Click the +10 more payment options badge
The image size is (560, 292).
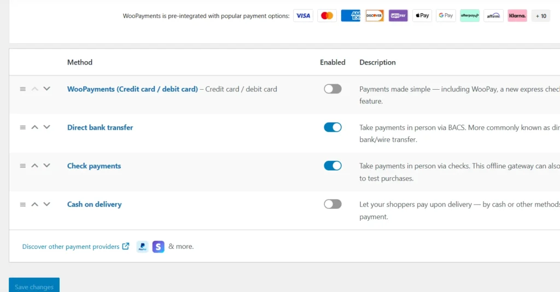point(541,16)
